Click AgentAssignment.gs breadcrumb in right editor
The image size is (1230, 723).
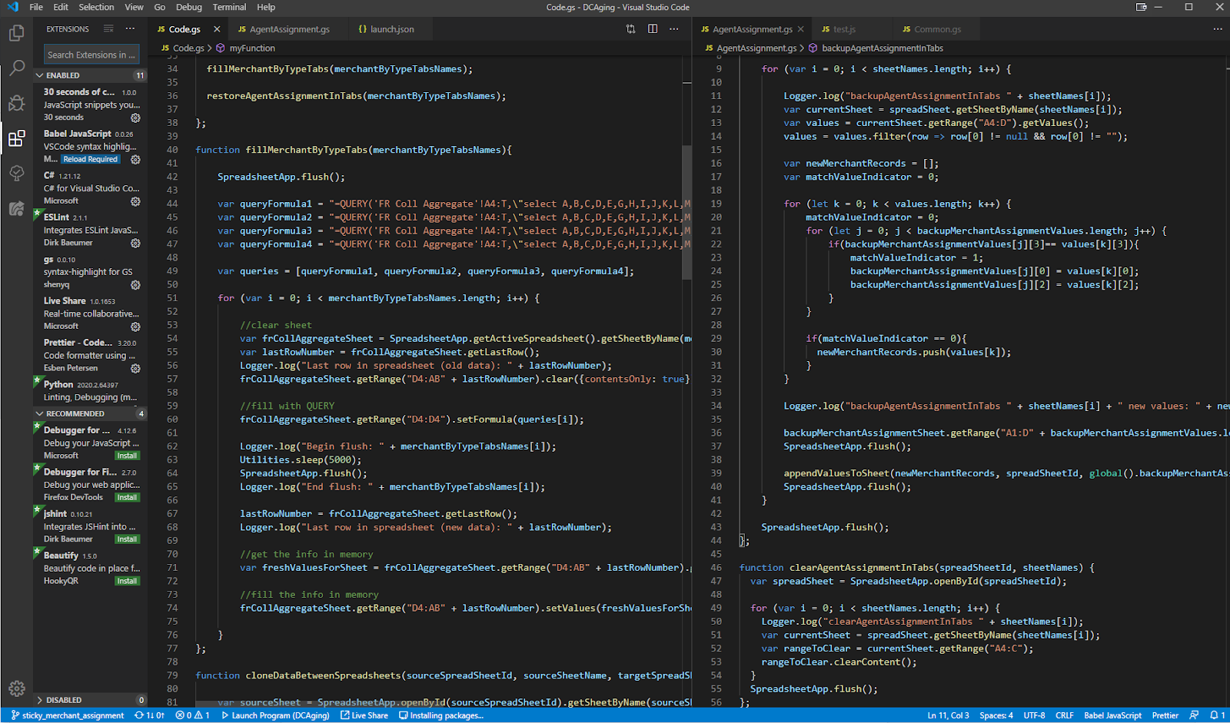pos(756,48)
